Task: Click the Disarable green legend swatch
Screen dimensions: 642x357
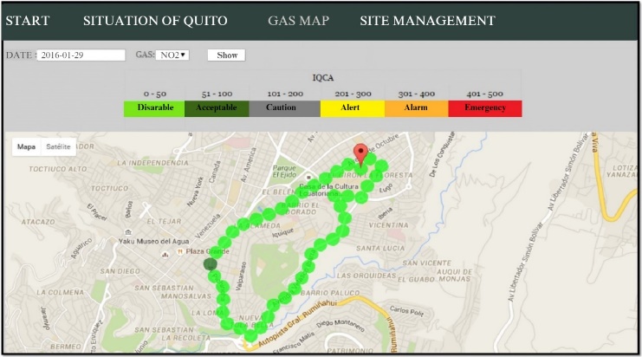Action: pyautogui.click(x=154, y=109)
